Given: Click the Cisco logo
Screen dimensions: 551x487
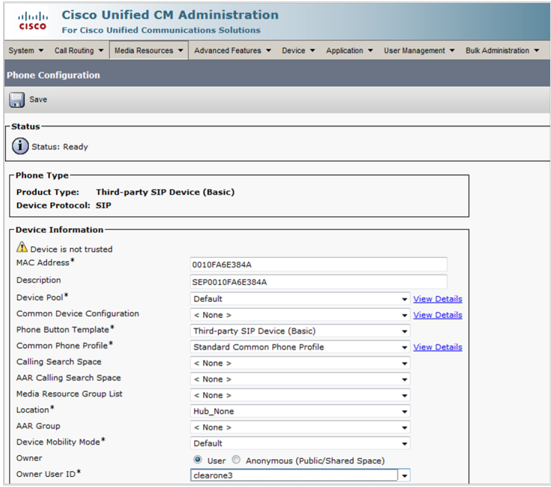Looking at the screenshot, I should pyautogui.click(x=33, y=21).
